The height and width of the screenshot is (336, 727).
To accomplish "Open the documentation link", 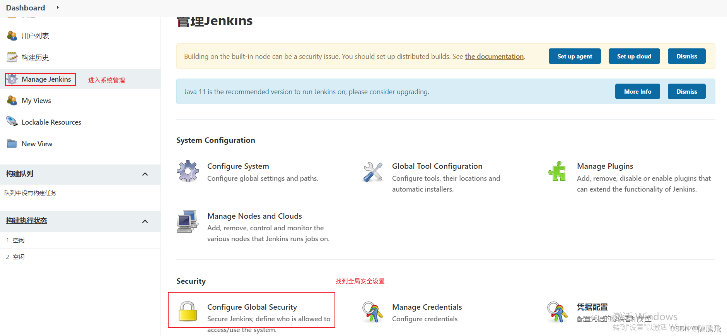I will coord(494,57).
